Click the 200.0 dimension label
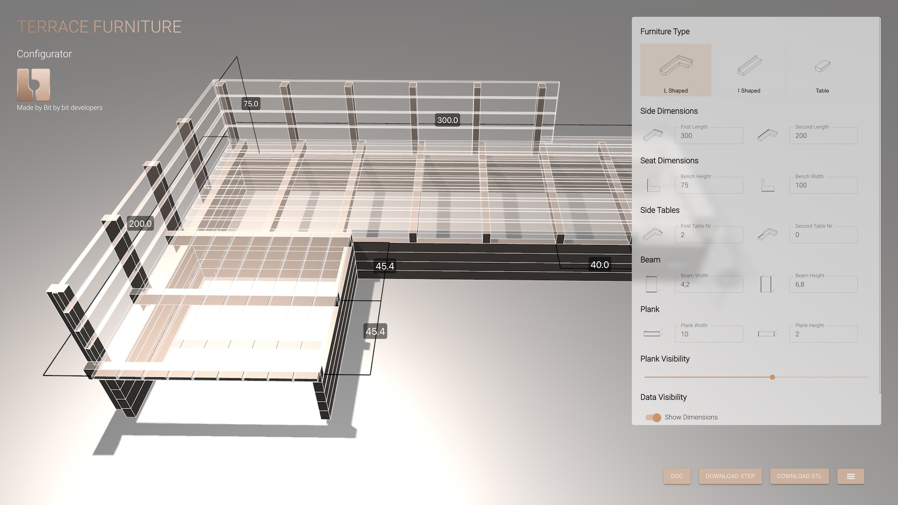 click(x=140, y=224)
